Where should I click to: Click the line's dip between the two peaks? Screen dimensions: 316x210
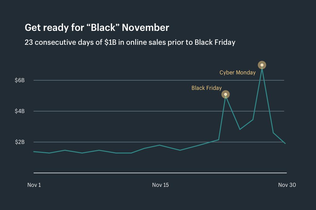pyautogui.click(x=240, y=129)
